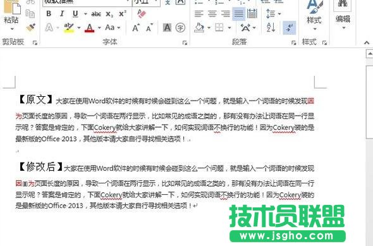The width and height of the screenshot is (373, 246).
Task: Open Styles pane dialog launcher
Action: [x=324, y=43]
